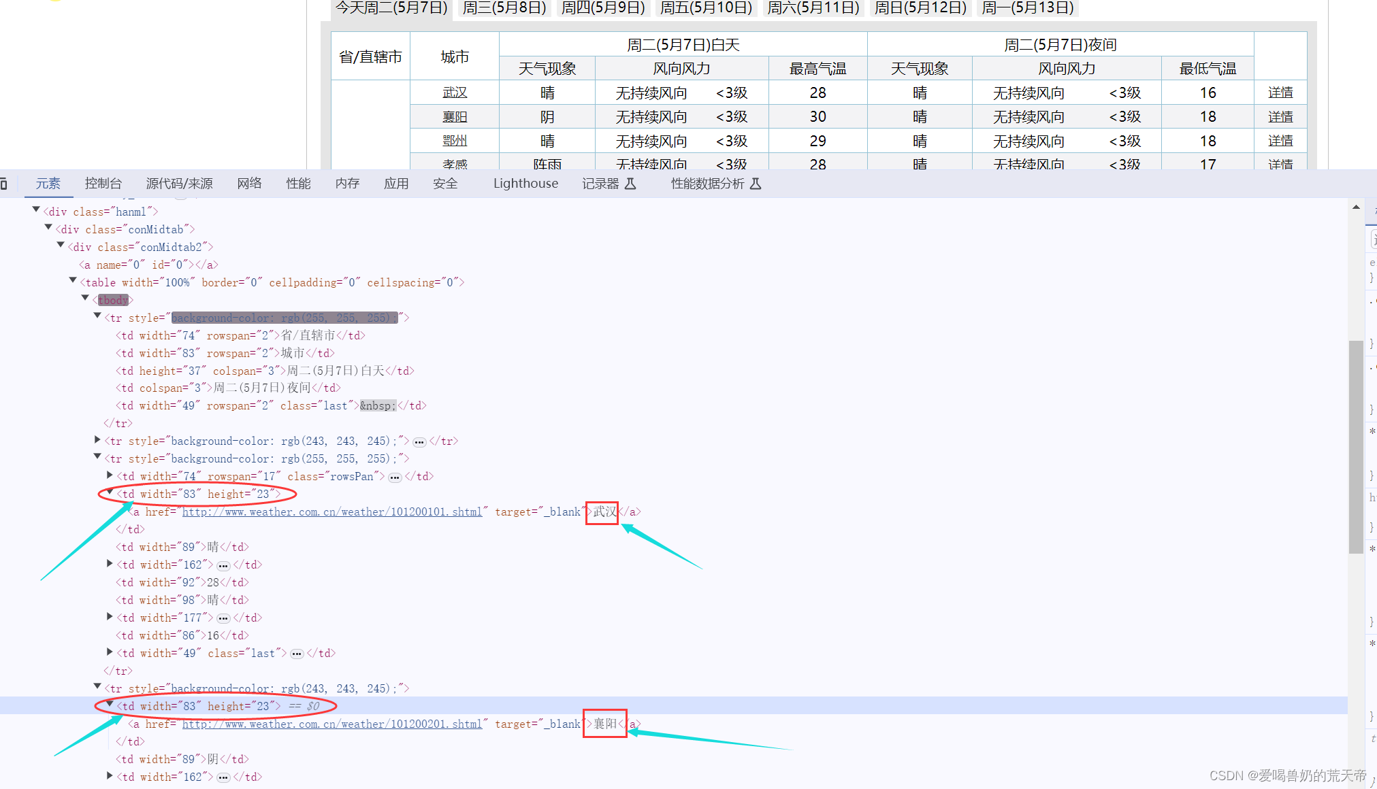Click the Elements panel vertical scrollbar thumb
This screenshot has width=1377, height=789.
click(x=1356, y=447)
